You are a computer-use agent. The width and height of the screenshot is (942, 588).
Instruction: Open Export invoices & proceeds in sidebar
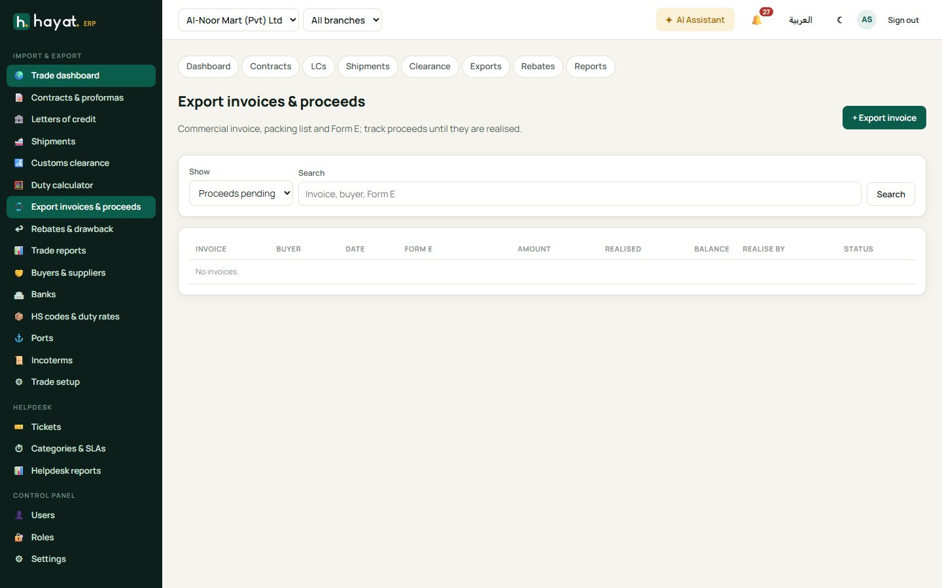(x=81, y=207)
